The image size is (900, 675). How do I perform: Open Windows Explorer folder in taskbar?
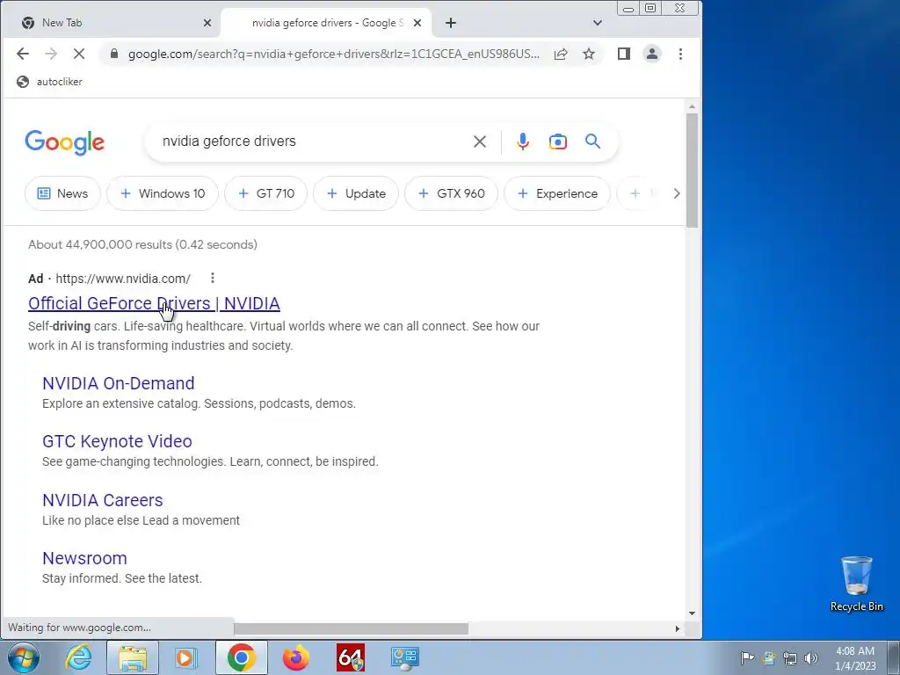click(x=133, y=657)
